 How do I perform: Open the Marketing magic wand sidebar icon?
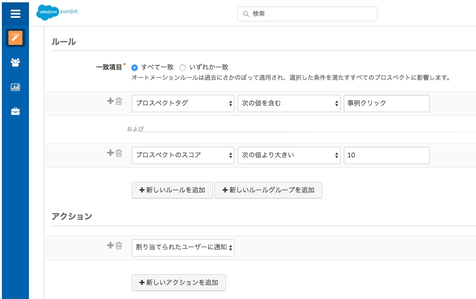click(x=15, y=38)
